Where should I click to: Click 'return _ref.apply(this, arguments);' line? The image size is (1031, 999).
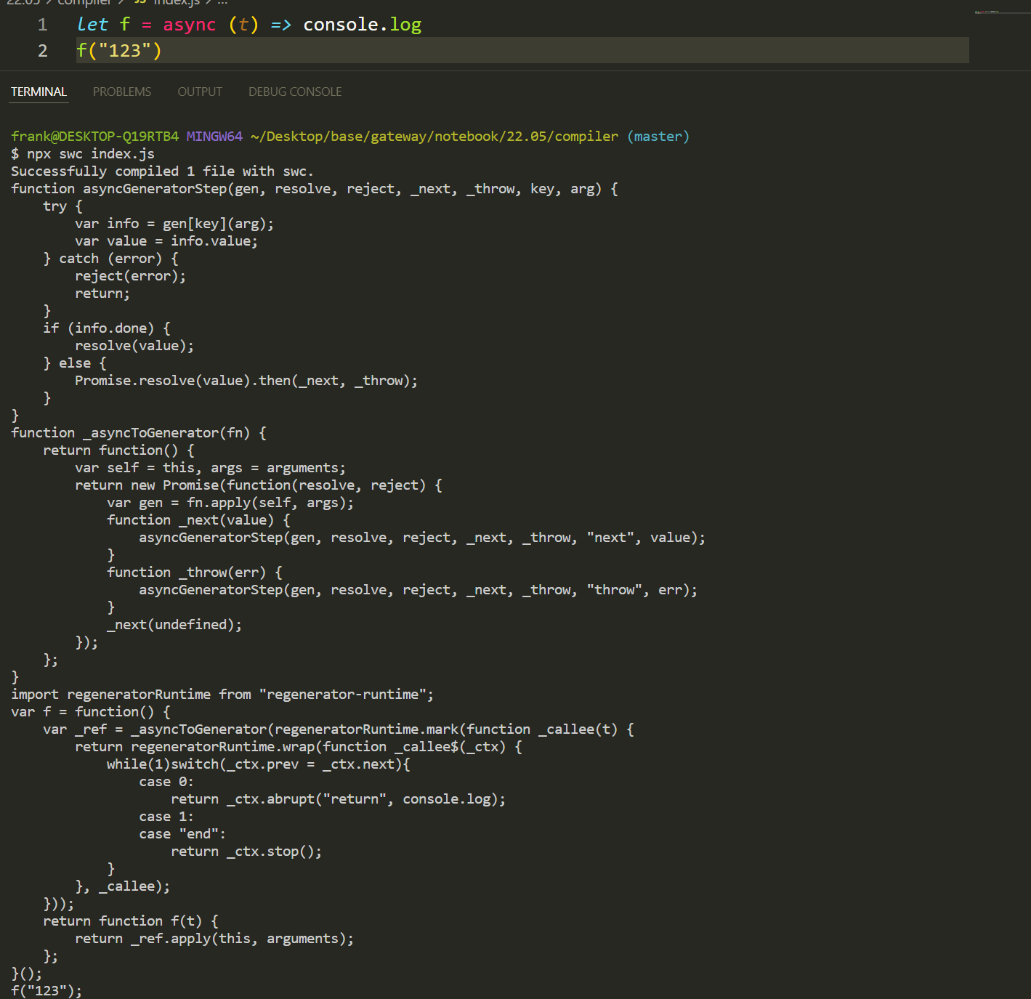[x=214, y=939]
